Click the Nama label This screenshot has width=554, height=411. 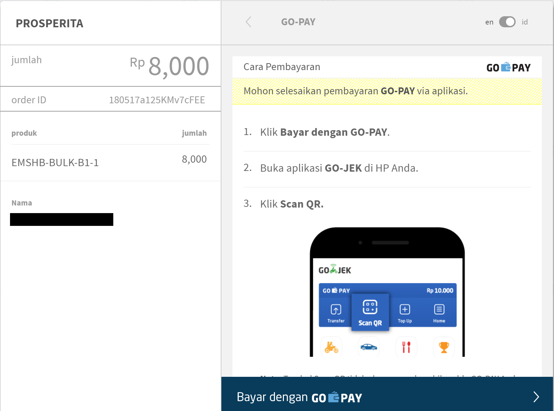(21, 203)
